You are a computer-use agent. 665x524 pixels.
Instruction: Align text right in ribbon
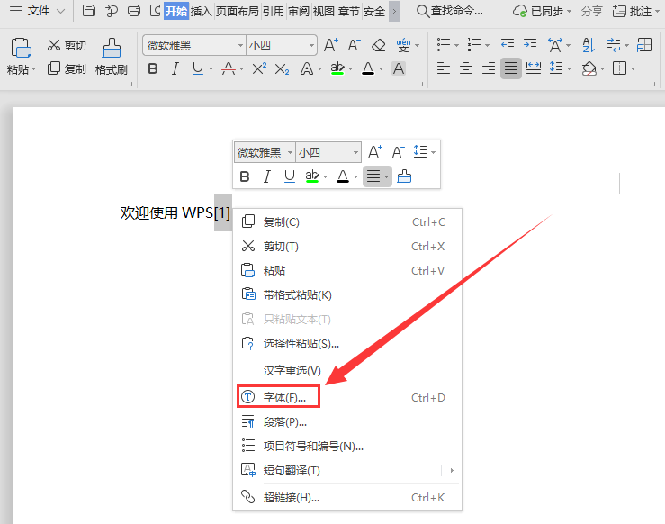[489, 68]
